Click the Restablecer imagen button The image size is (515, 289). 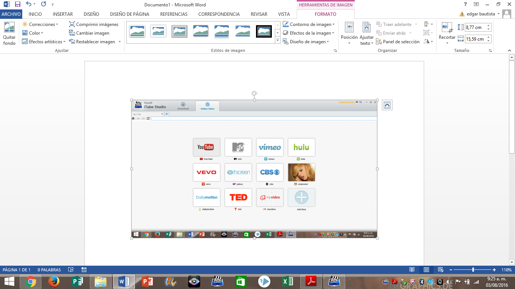(x=92, y=42)
